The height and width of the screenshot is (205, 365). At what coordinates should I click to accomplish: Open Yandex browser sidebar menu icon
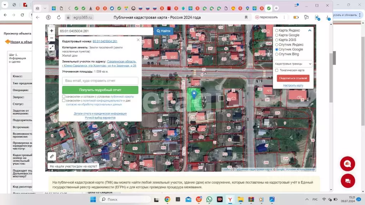click(x=296, y=5)
